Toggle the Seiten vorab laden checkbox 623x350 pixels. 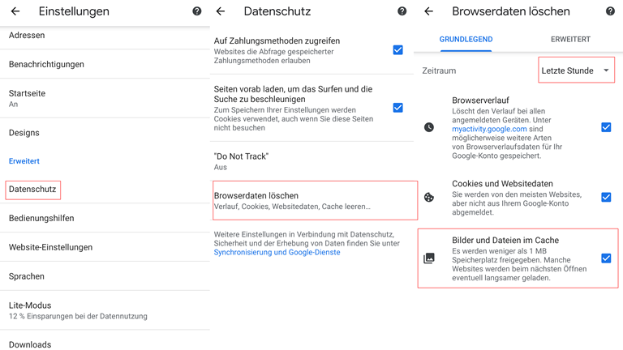click(x=397, y=107)
